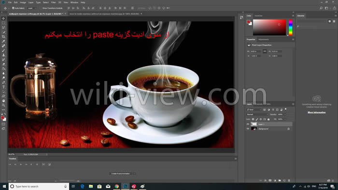Hide the Background layer eye icon
This screenshot has height=190, width=338.
pyautogui.click(x=248, y=129)
